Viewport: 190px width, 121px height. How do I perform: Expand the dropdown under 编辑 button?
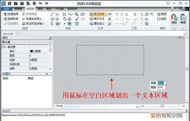tap(183, 29)
